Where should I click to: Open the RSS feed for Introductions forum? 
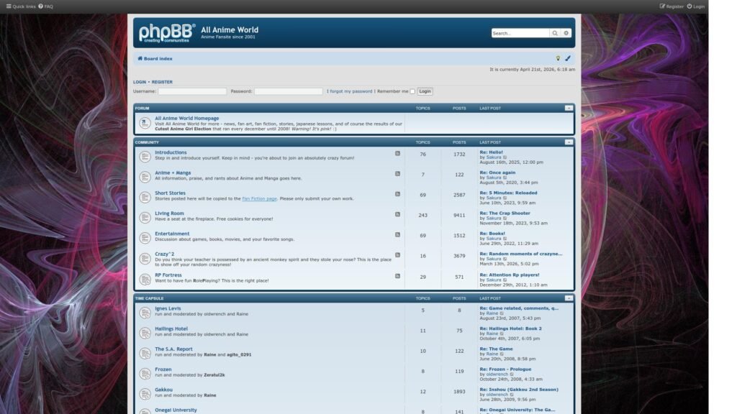coord(397,153)
